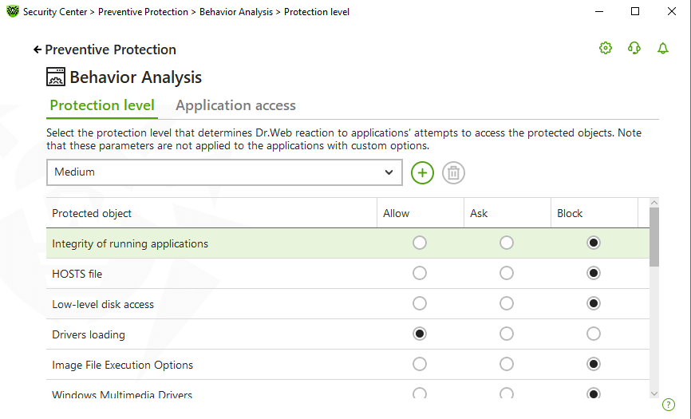Click the Behavior Analysis window icon

[56, 77]
